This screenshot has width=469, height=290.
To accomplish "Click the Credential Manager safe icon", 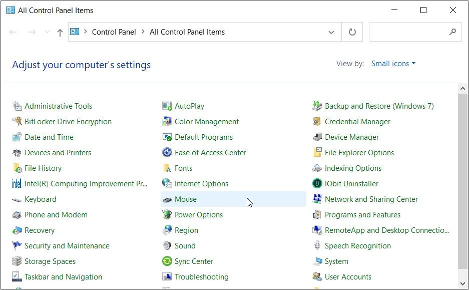I will (x=317, y=122).
